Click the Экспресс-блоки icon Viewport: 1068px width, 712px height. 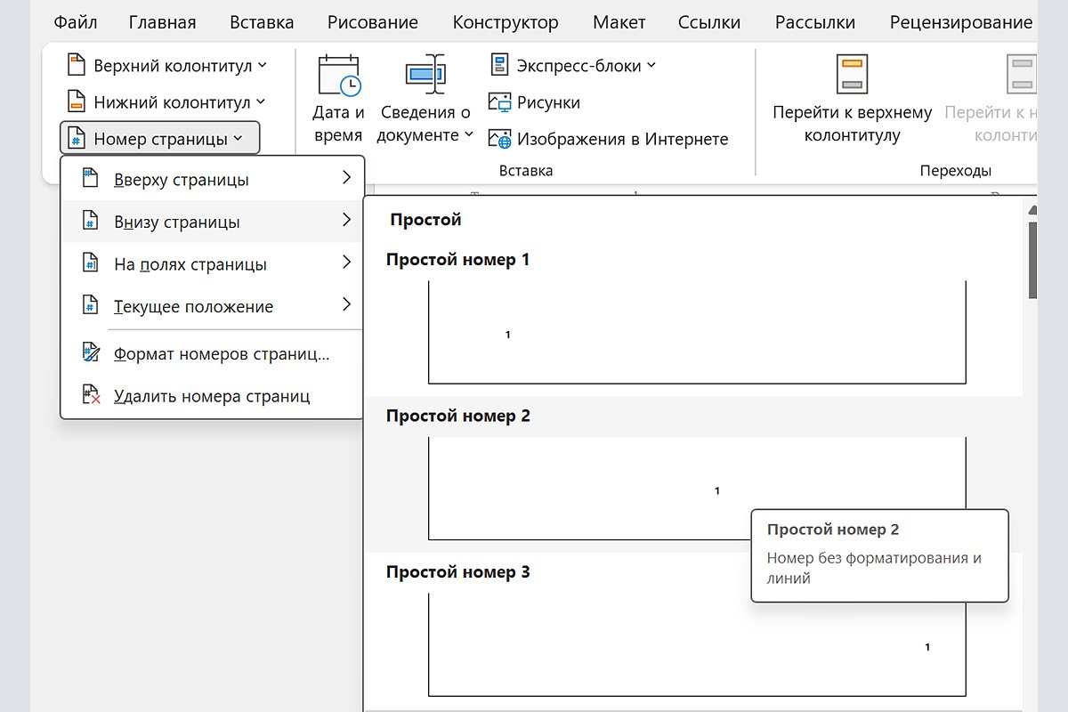pos(499,65)
